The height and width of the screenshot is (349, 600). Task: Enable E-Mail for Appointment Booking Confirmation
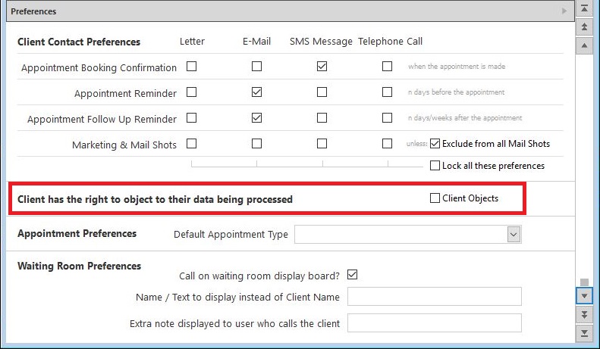(x=256, y=67)
